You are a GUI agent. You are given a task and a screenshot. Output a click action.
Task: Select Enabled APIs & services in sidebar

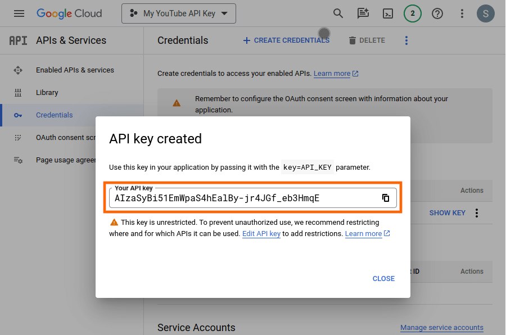[75, 70]
